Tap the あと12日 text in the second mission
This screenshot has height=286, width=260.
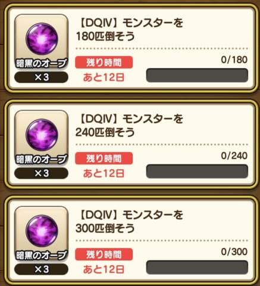point(104,173)
